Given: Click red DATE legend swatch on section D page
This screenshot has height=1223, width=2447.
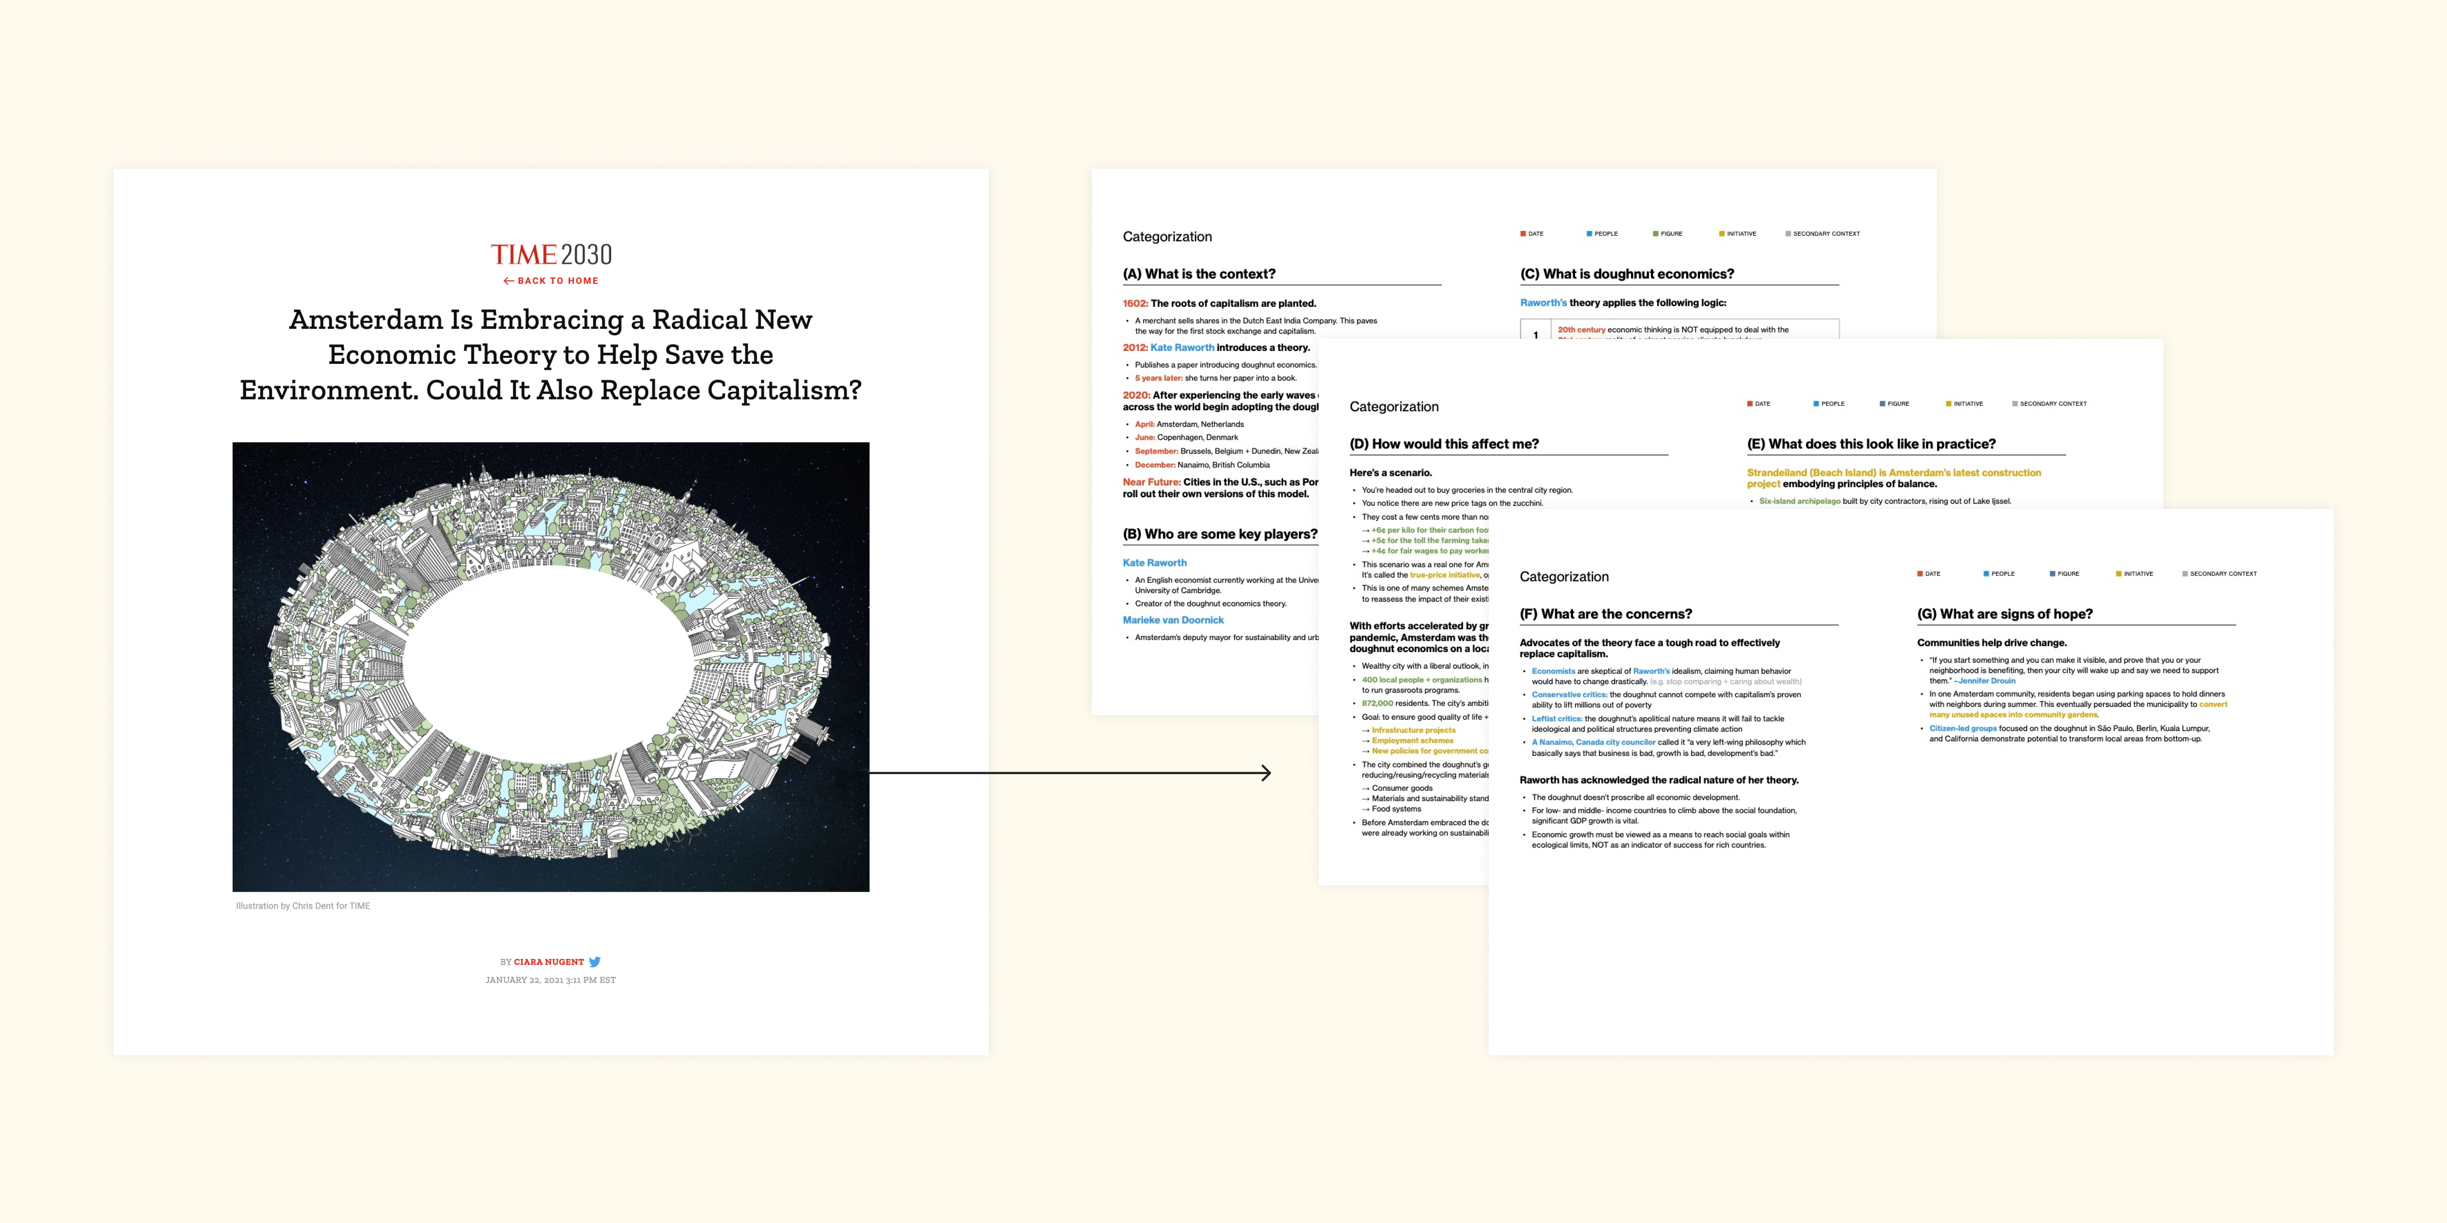Looking at the screenshot, I should 1750,404.
